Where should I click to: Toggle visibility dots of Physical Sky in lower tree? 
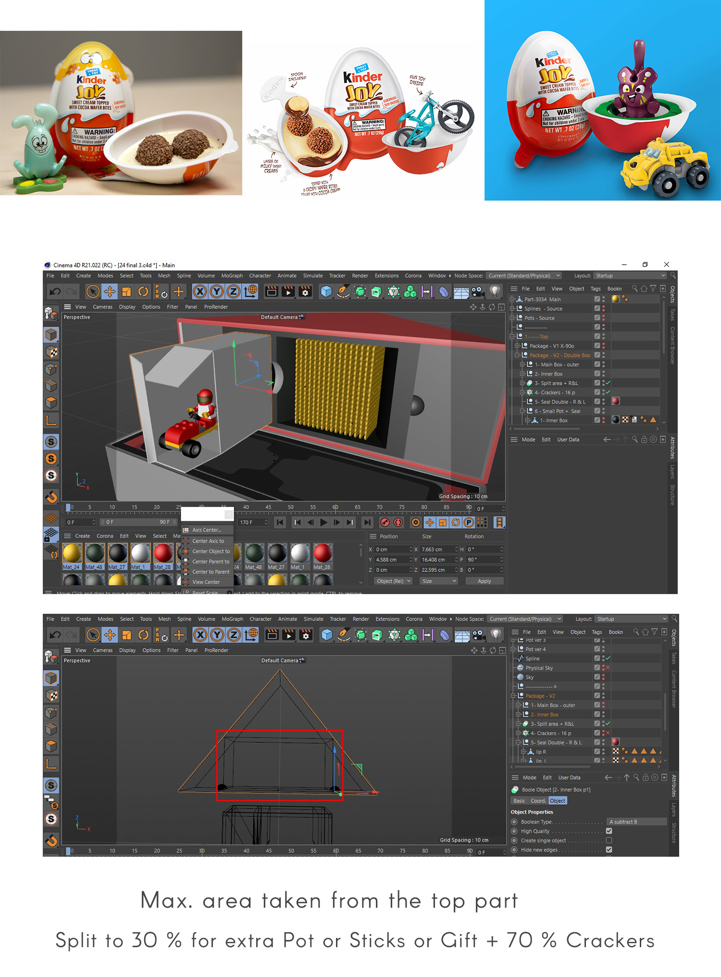pos(604,668)
